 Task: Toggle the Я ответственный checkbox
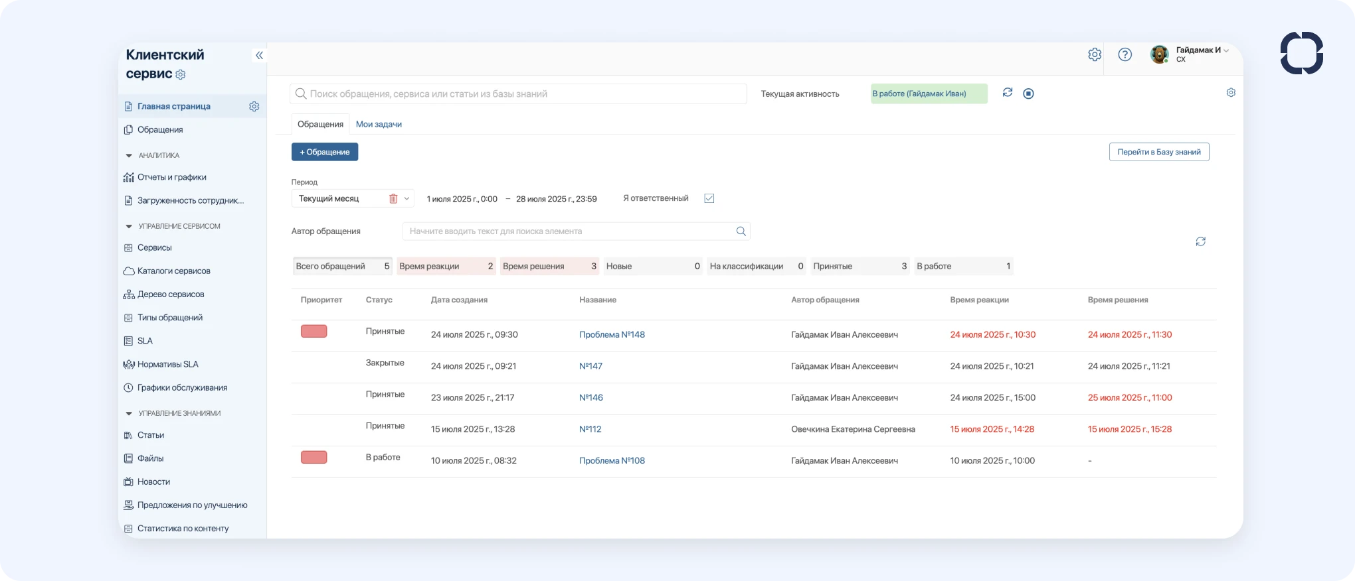[709, 198]
